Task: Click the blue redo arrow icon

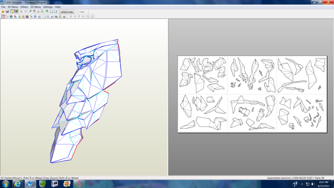Action: [35, 16]
